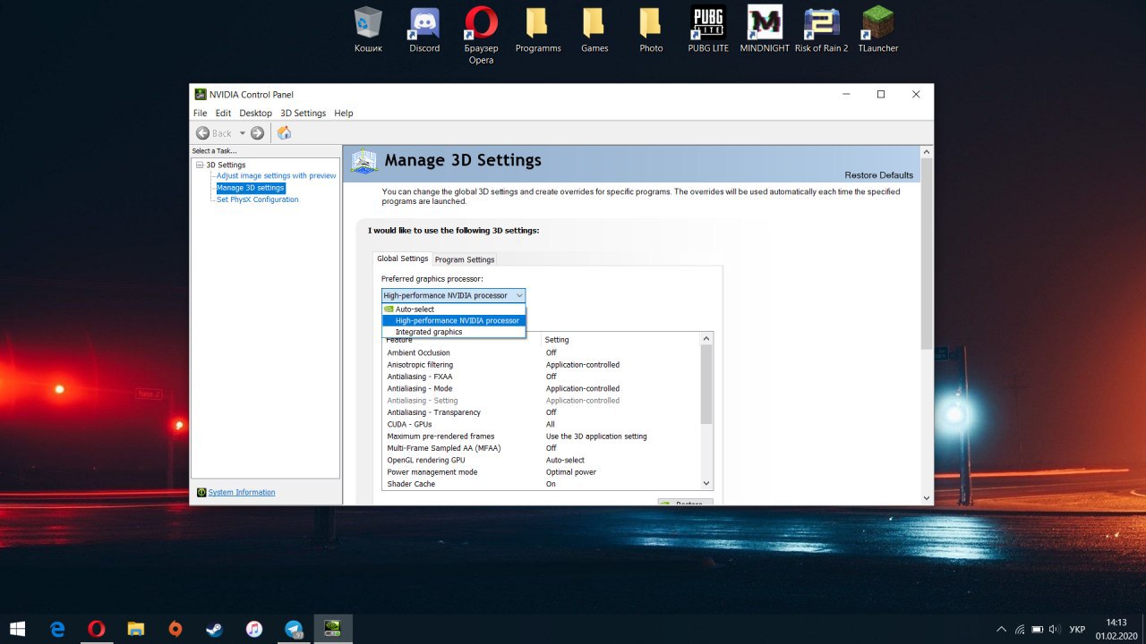Open the volume icon in system tray
1146x644 pixels.
[x=1054, y=629]
